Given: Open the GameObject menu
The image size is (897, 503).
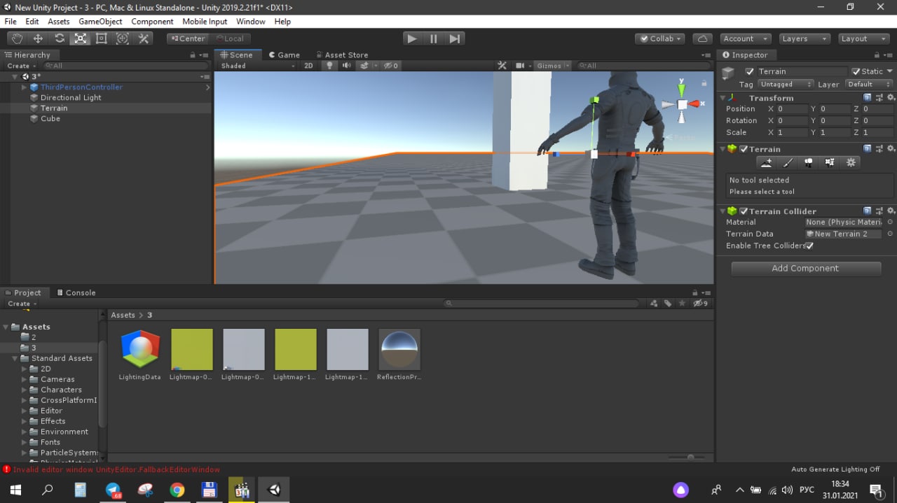Looking at the screenshot, I should tap(100, 22).
